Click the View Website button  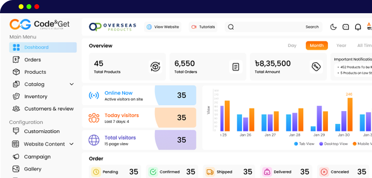click(163, 27)
